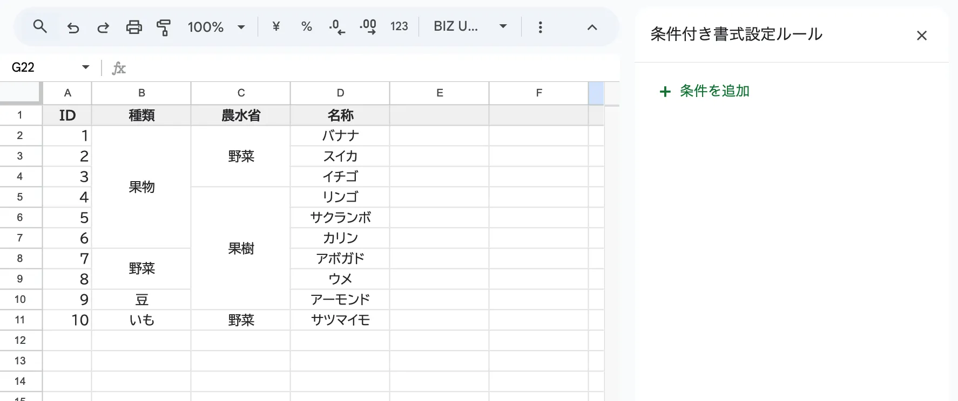Print the spreadsheet
This screenshot has height=401, width=958.
pyautogui.click(x=134, y=27)
